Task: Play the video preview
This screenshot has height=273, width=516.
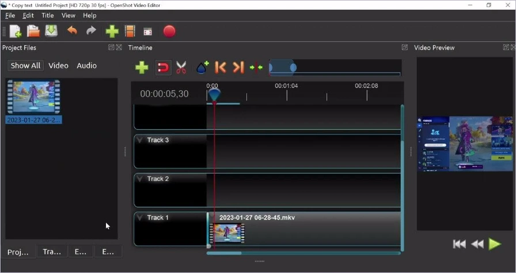Action: [x=495, y=244]
